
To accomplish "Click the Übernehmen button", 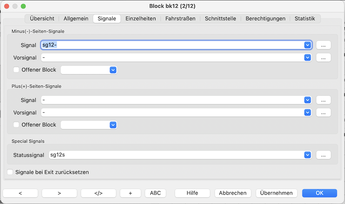I will [276, 193].
